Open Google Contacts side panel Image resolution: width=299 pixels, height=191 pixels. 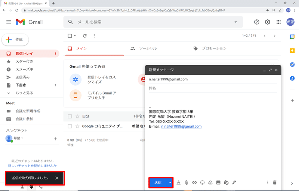coord(292,78)
